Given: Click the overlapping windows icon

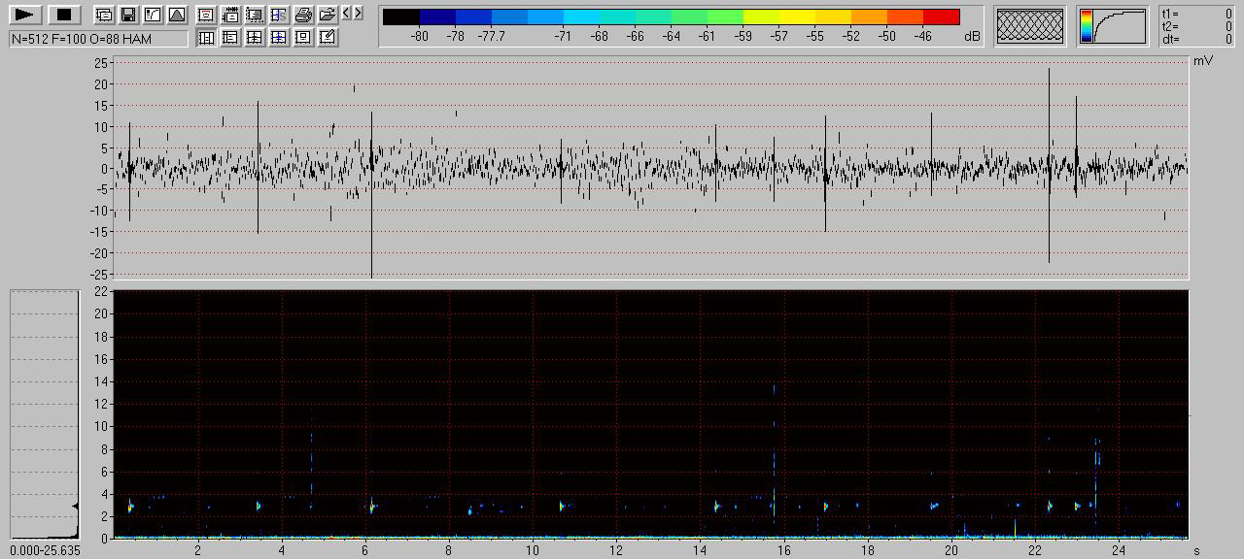Looking at the screenshot, I should click(x=103, y=15).
